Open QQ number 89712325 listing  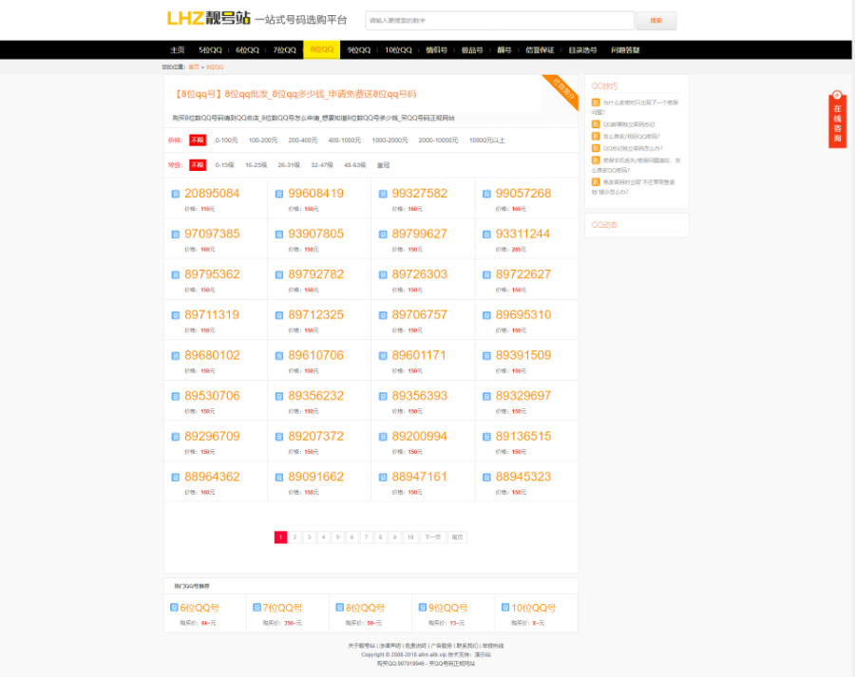pos(315,314)
